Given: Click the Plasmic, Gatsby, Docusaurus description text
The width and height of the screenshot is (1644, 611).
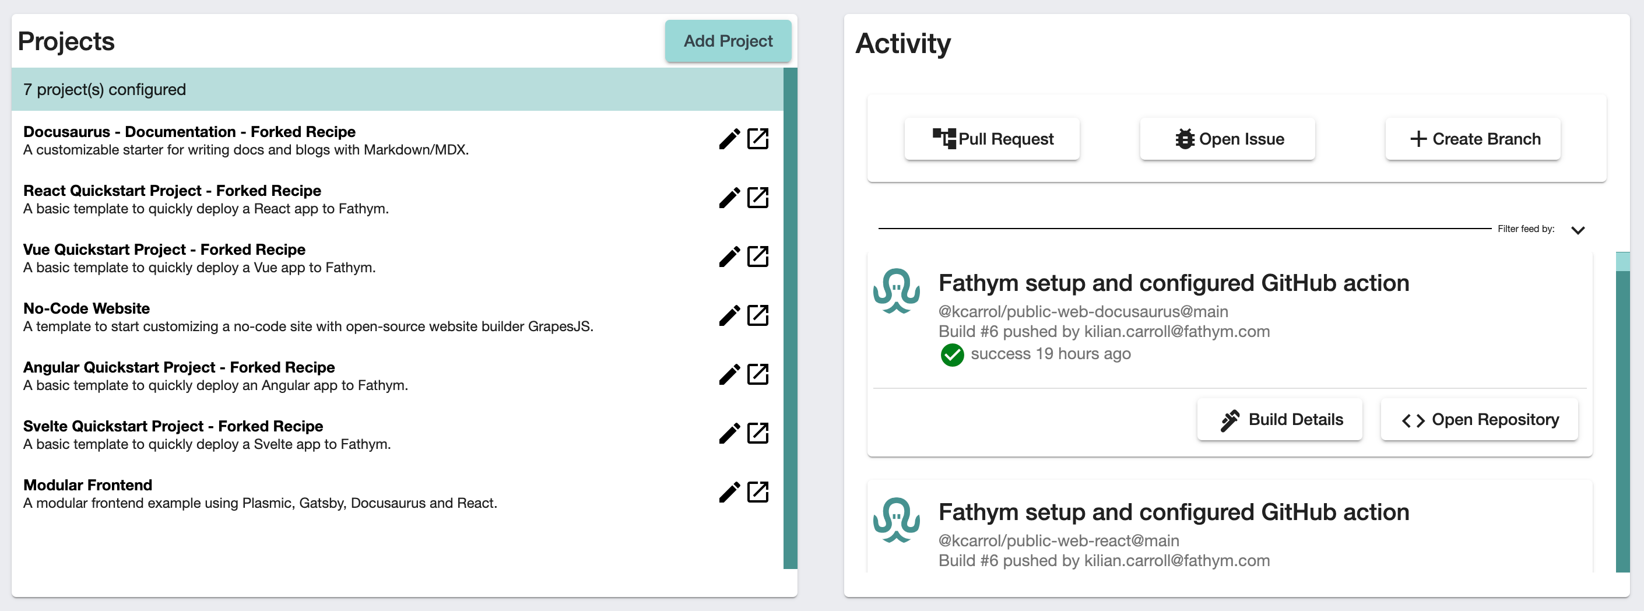Looking at the screenshot, I should click(x=260, y=503).
